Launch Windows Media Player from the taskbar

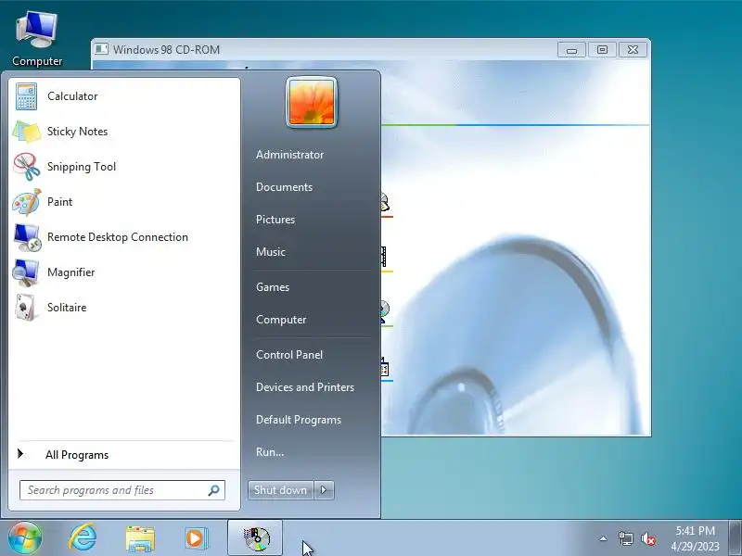click(x=197, y=538)
